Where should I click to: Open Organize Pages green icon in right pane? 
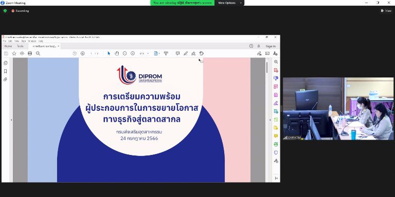pos(276,120)
